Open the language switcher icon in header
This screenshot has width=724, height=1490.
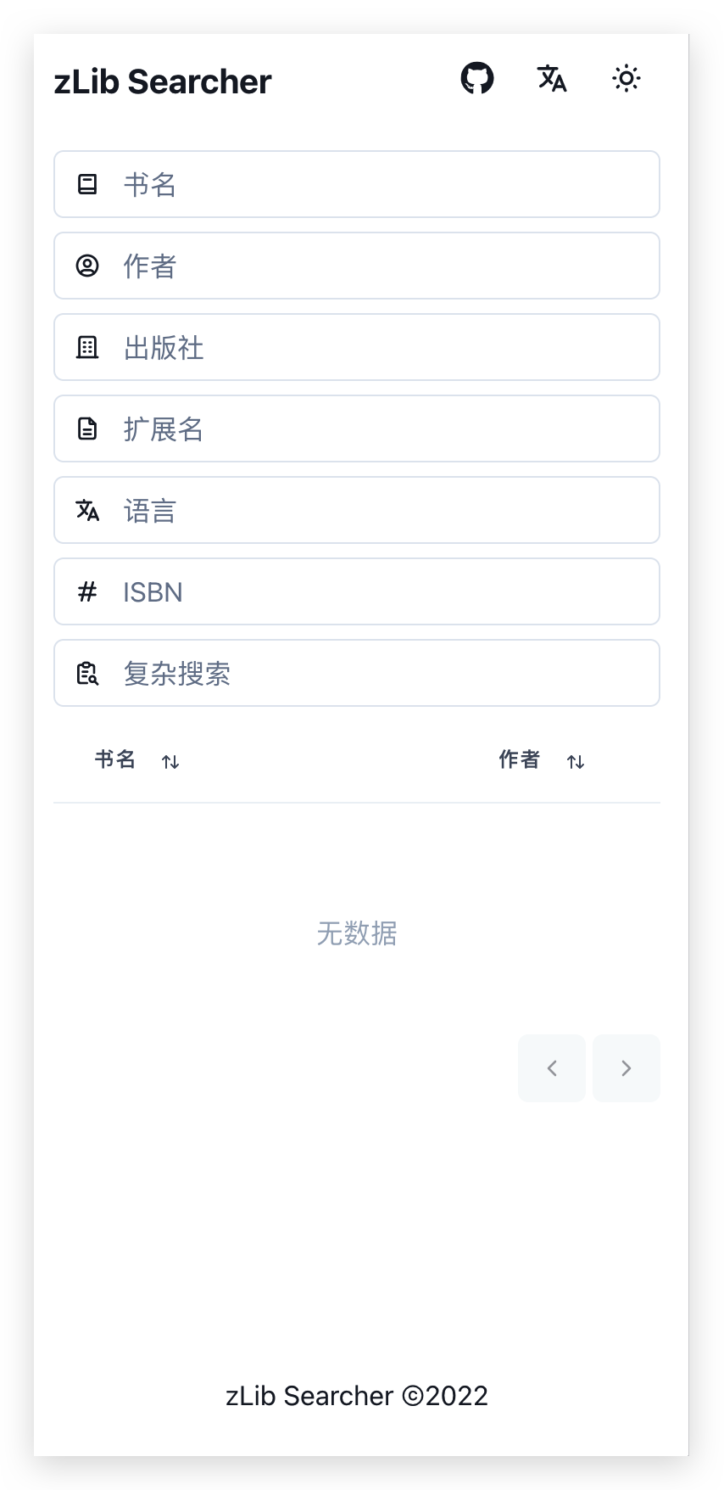[552, 78]
